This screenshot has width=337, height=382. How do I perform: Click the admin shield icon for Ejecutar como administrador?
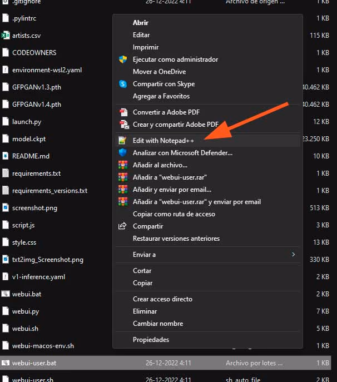pyautogui.click(x=123, y=59)
